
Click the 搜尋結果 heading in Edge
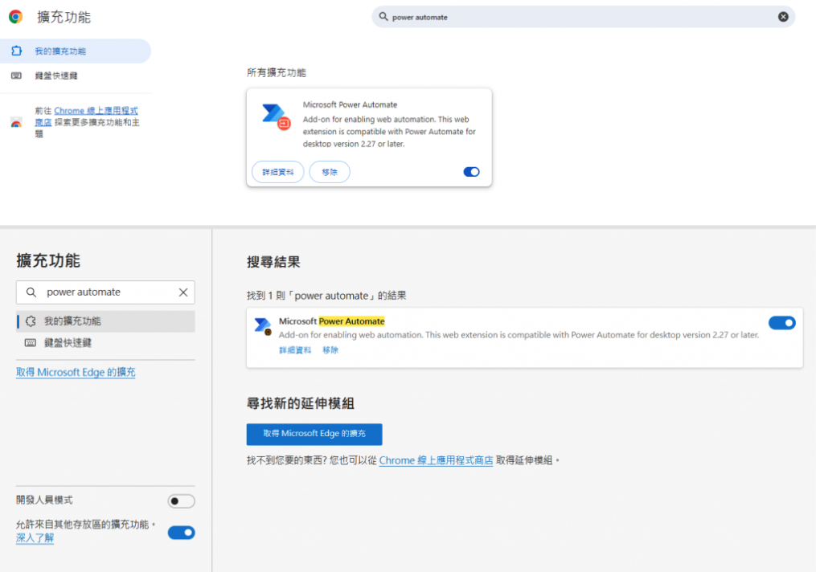click(x=273, y=262)
